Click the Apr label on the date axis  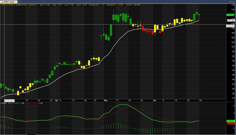pos(56,100)
